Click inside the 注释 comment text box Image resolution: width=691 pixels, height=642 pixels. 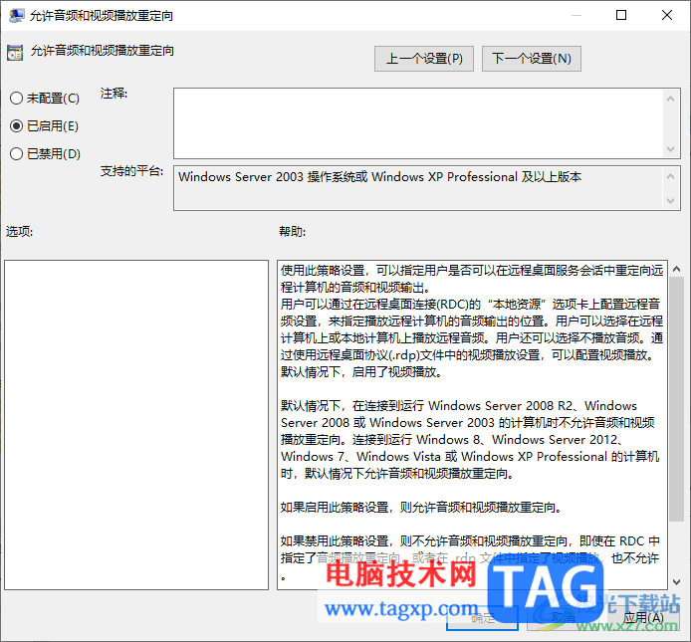(x=418, y=123)
